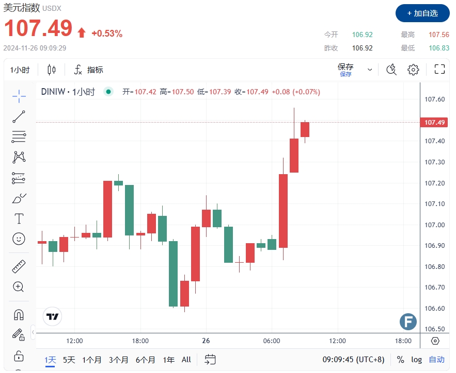Select the ruler measure tool
The width and height of the screenshot is (456, 373).
tap(19, 266)
